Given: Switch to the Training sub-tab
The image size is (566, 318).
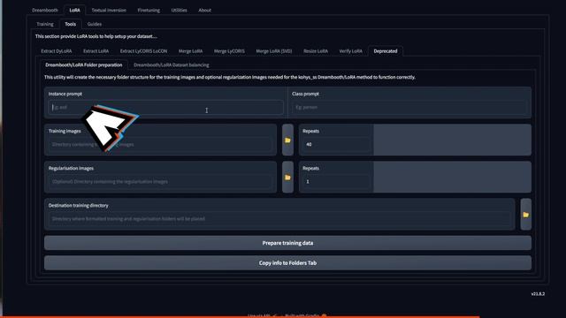Looking at the screenshot, I should (x=45, y=24).
